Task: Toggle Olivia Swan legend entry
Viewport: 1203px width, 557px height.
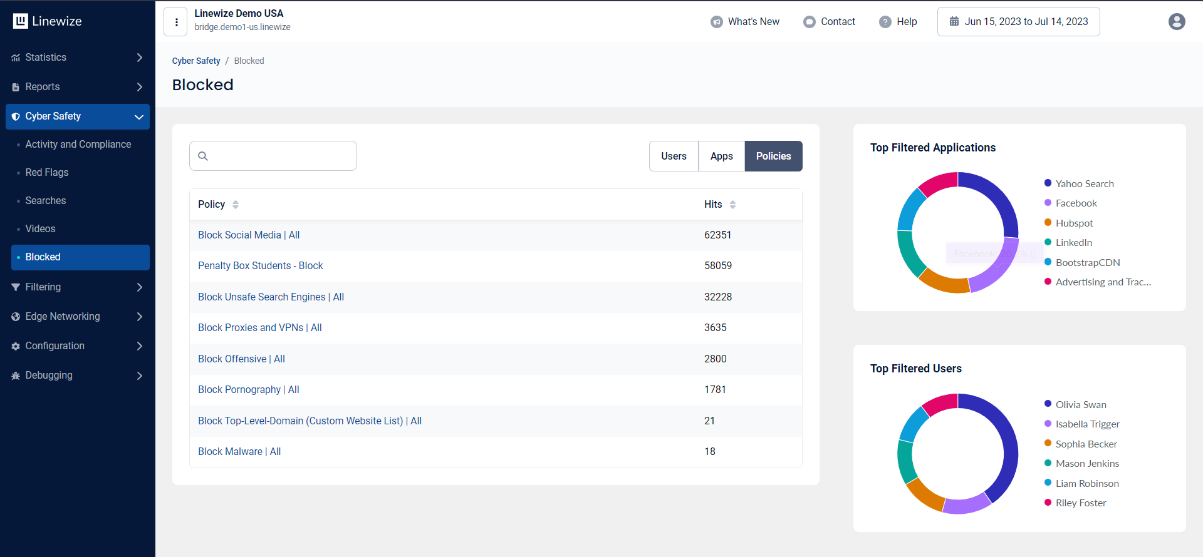Action: (x=1080, y=404)
